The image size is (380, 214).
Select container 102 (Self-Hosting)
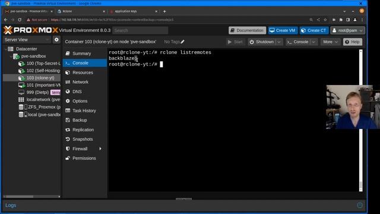click(43, 71)
